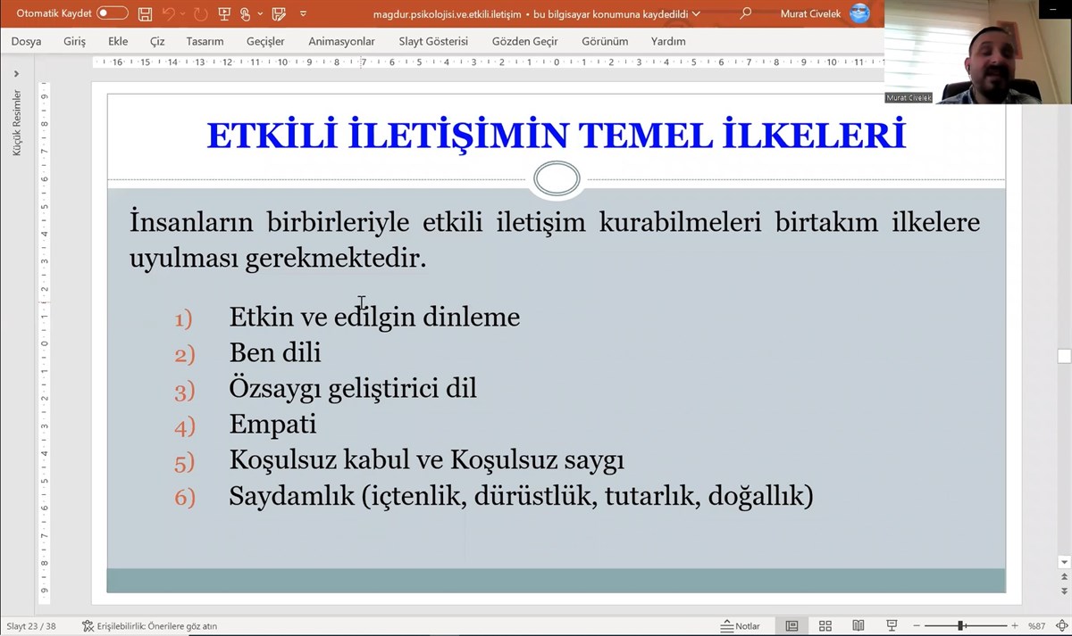Click the zoom in plus button
The width and height of the screenshot is (1072, 636).
(1014, 626)
